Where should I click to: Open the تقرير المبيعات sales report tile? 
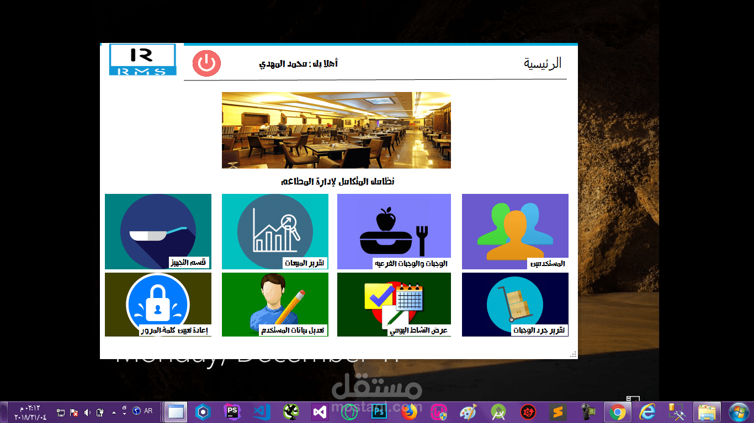275,231
